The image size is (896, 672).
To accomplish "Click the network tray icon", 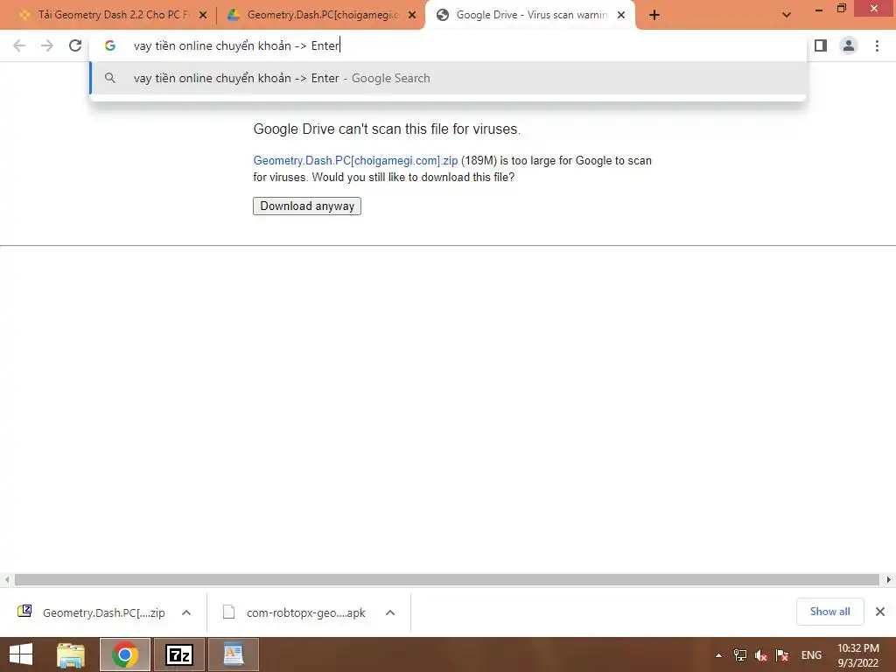I will (740, 655).
